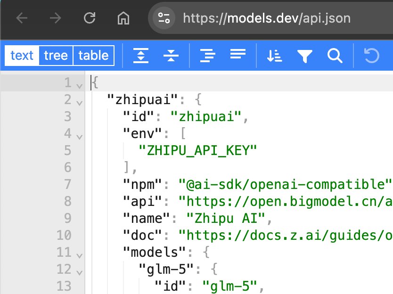The width and height of the screenshot is (393, 294).
Task: Reload the models.dev page
Action: 90,18
